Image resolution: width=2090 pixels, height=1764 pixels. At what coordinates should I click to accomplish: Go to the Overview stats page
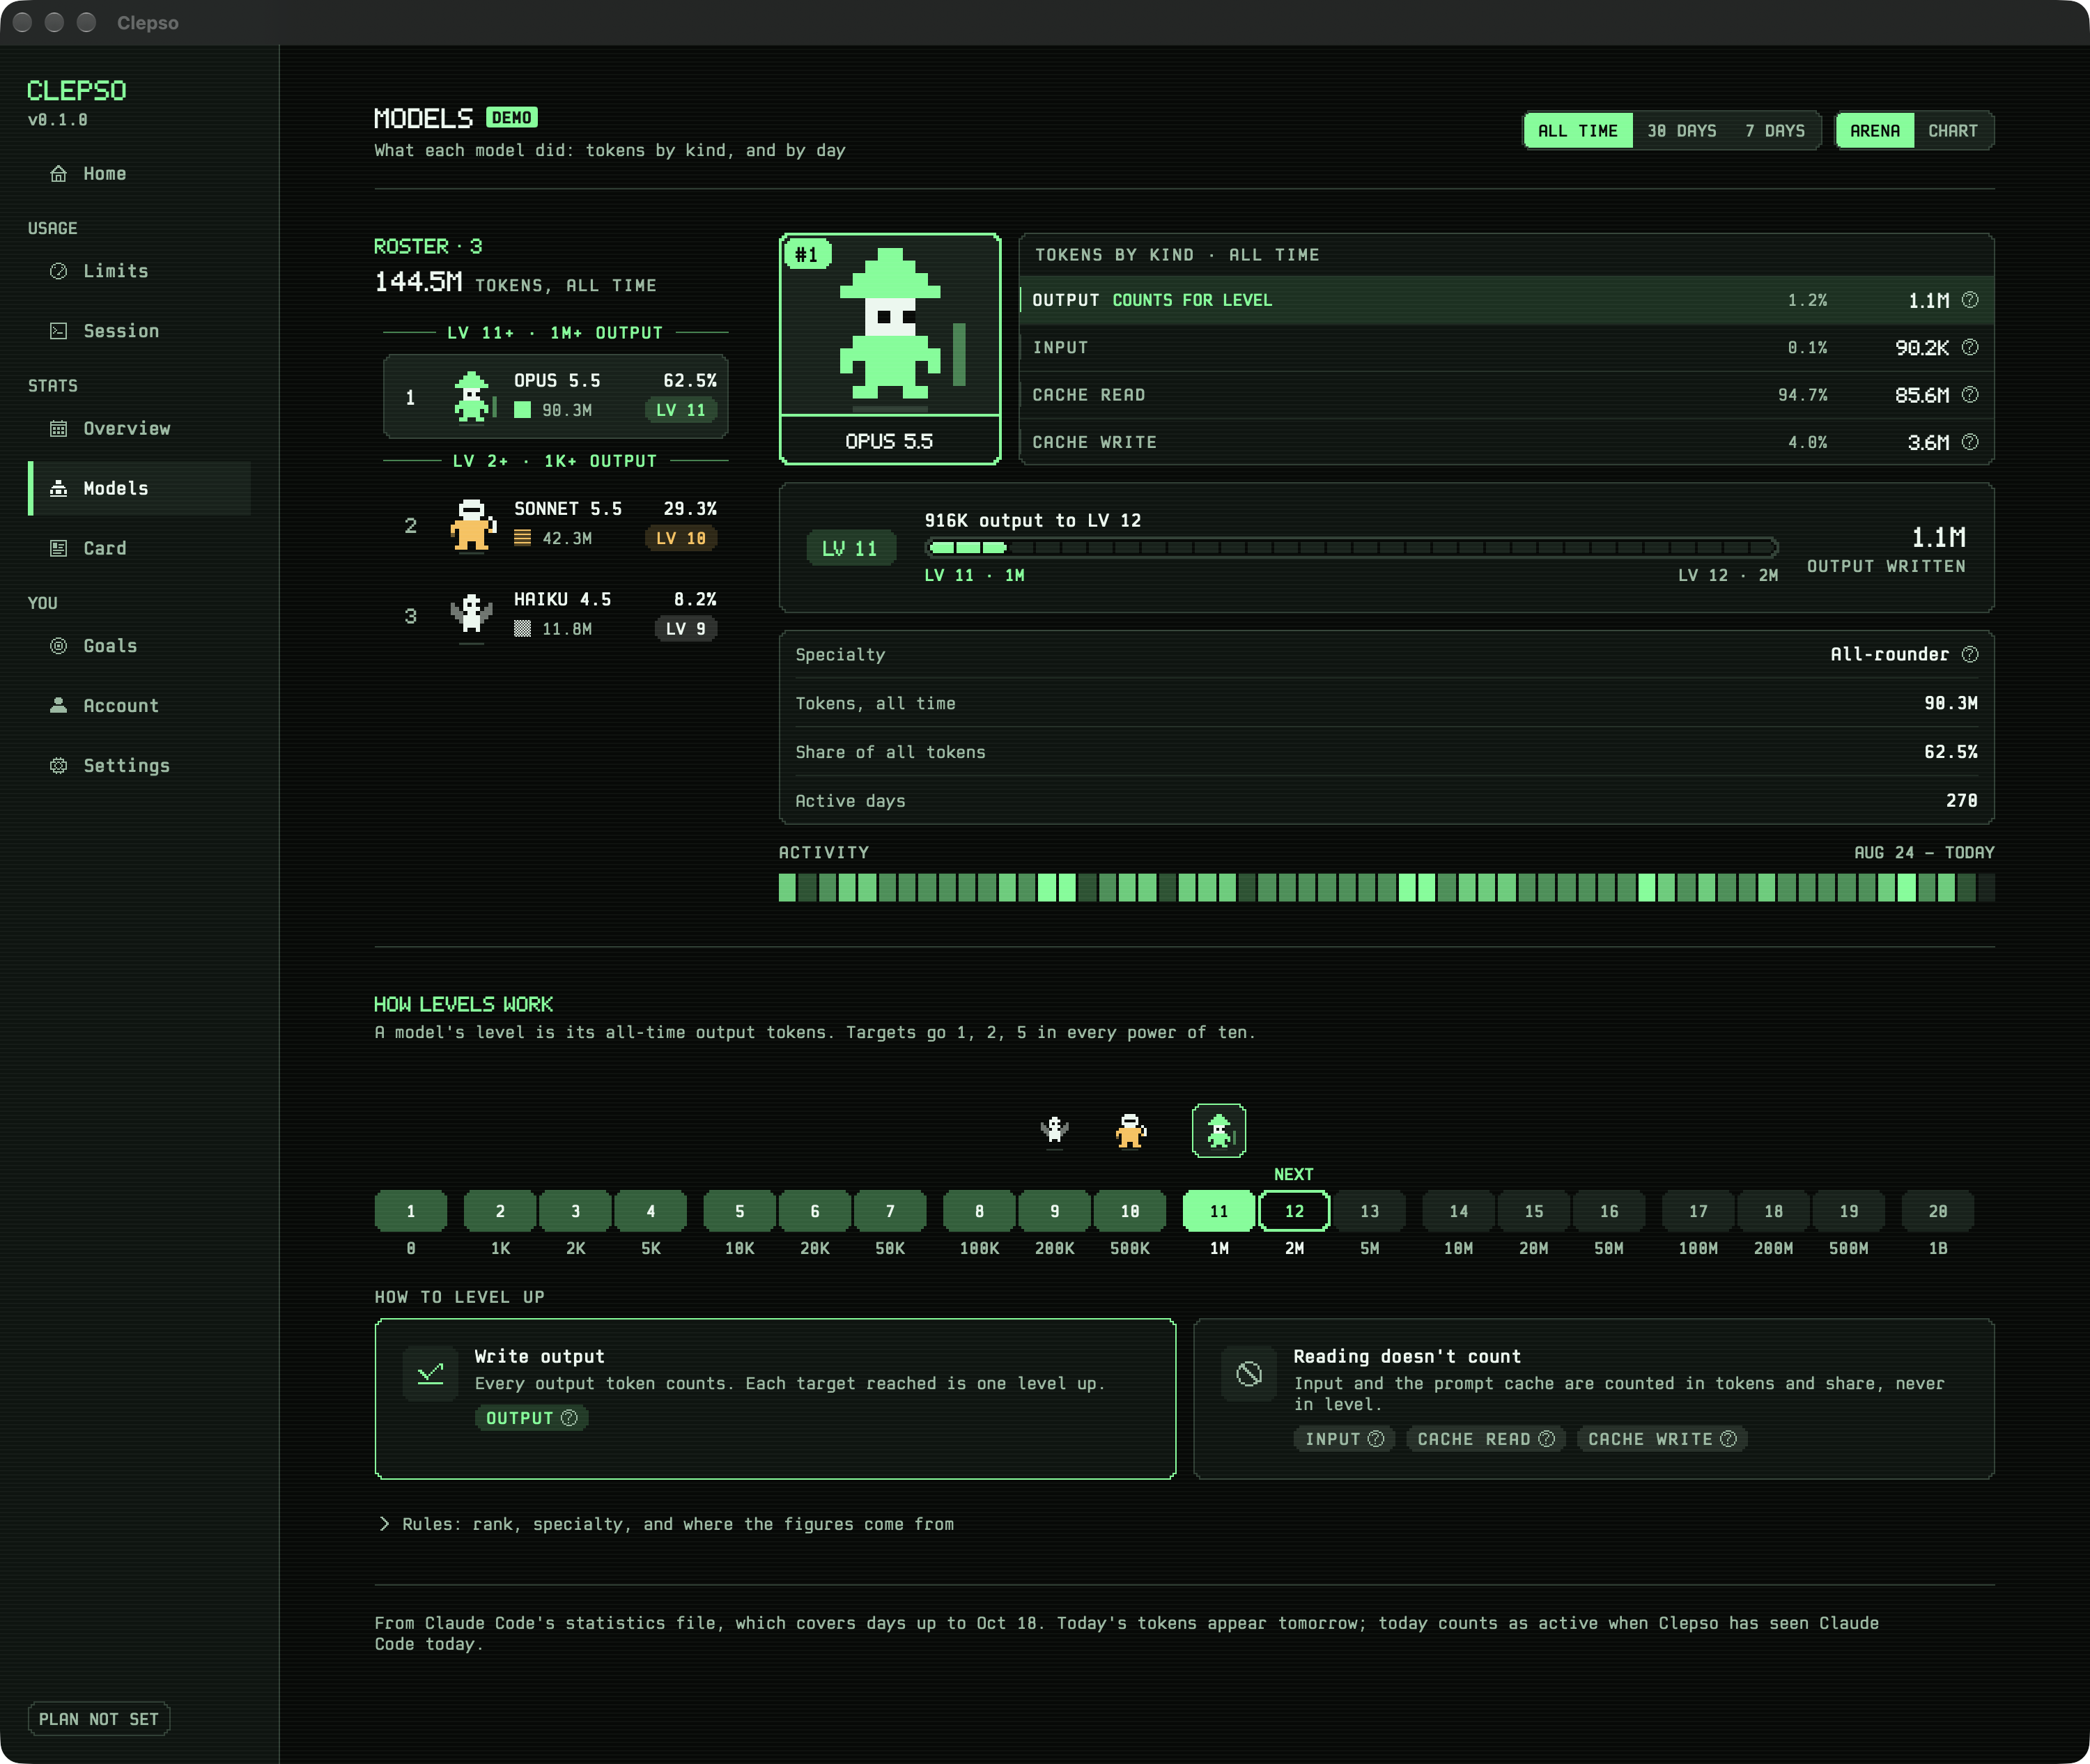click(x=139, y=429)
